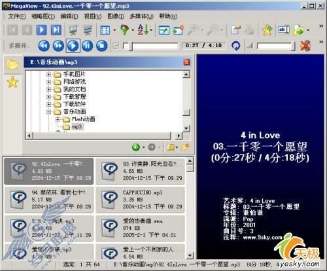Toggle mute with the red X speaker icon
The width and height of the screenshot is (327, 271).
tap(305, 46)
